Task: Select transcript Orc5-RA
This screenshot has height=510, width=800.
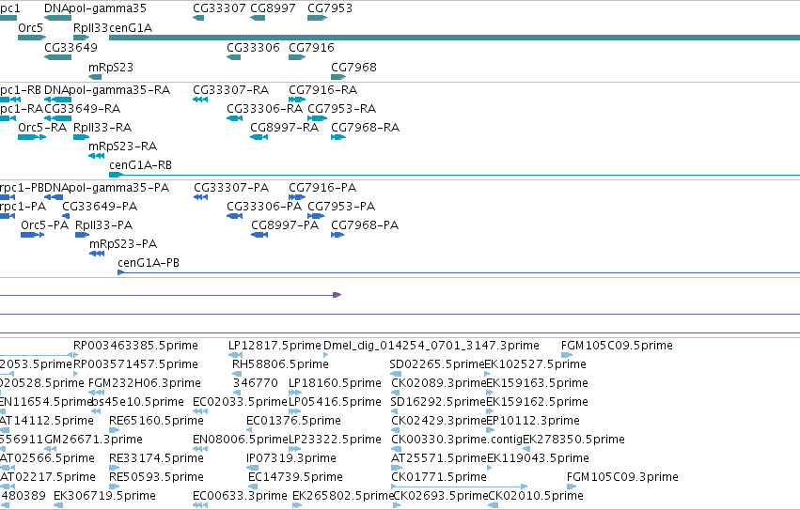Action: click(x=42, y=128)
